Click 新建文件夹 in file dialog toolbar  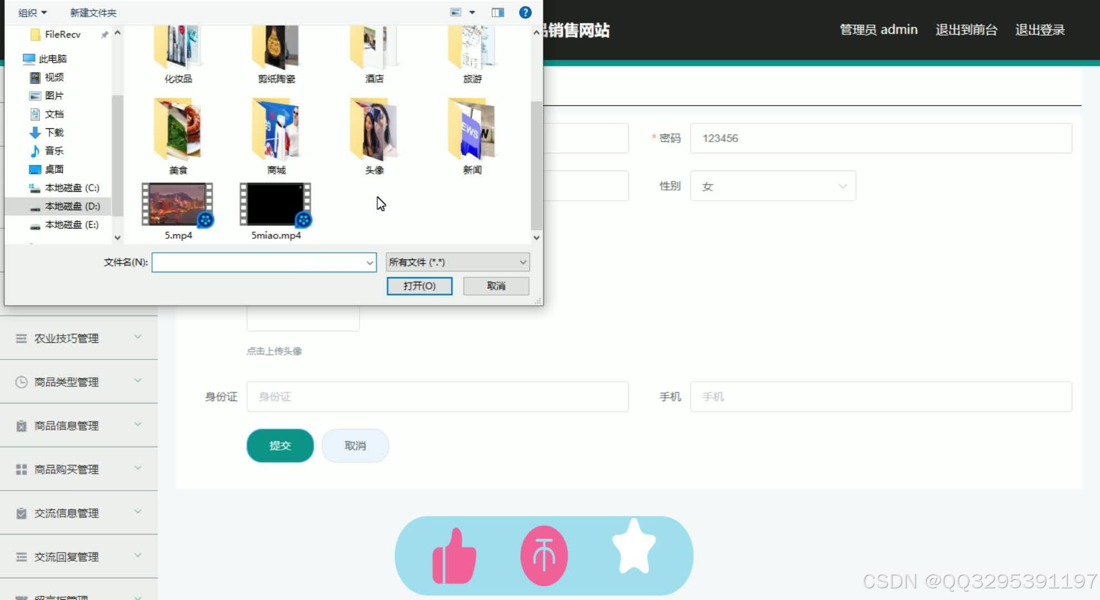pyautogui.click(x=93, y=12)
